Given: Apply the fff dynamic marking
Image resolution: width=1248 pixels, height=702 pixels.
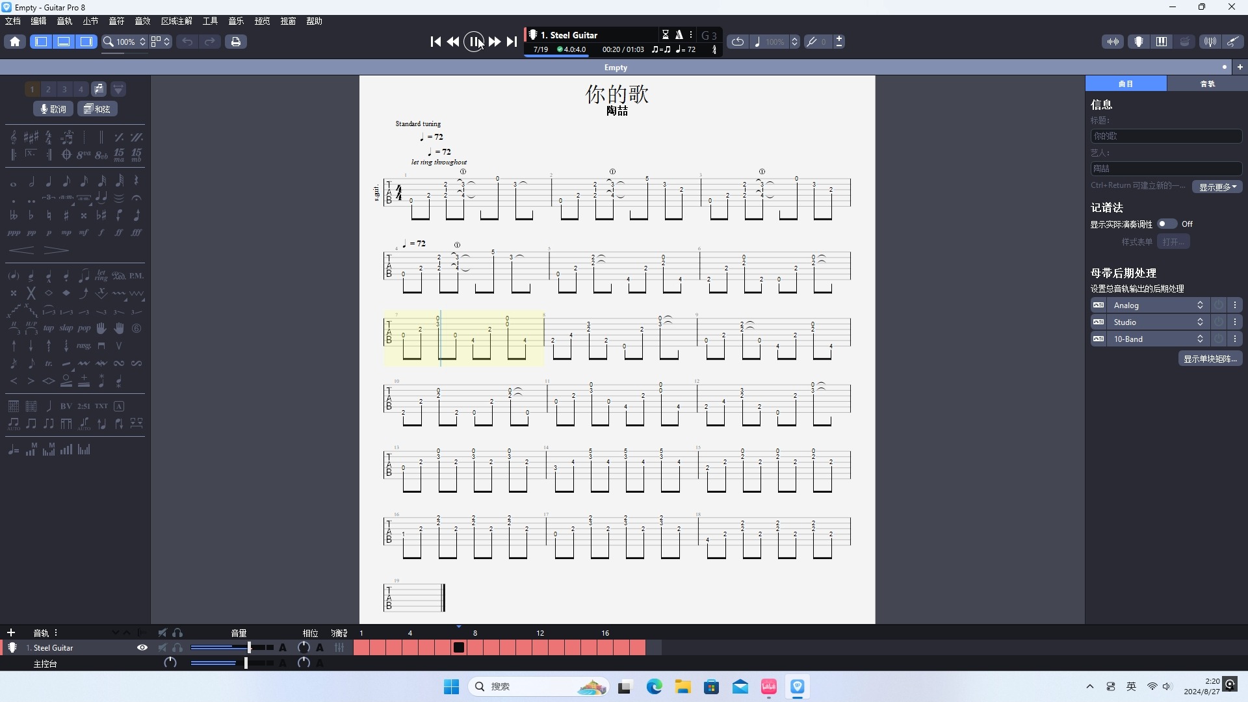Looking at the screenshot, I should tap(136, 233).
